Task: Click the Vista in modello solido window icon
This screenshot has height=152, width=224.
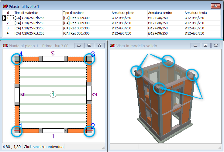Action: tap(113, 46)
